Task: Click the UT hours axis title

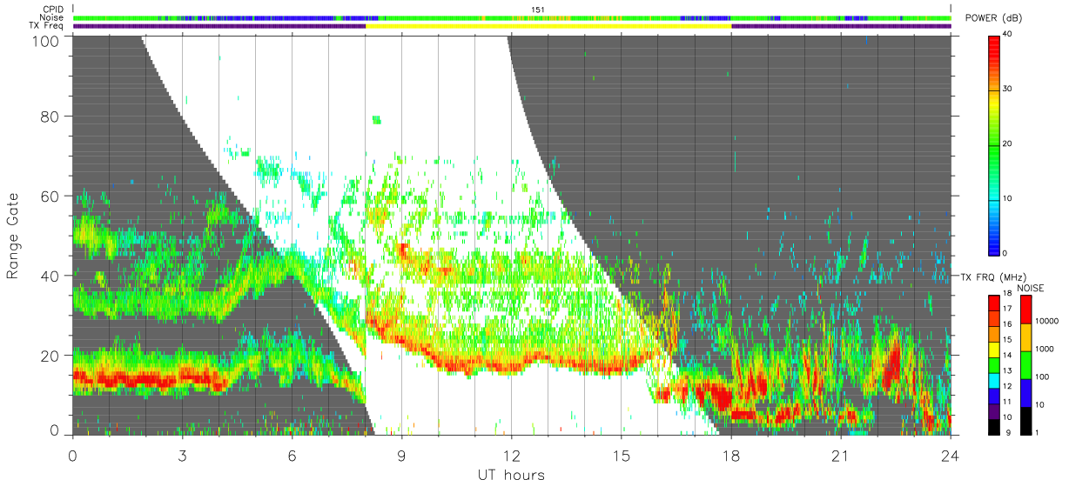Action: [511, 475]
